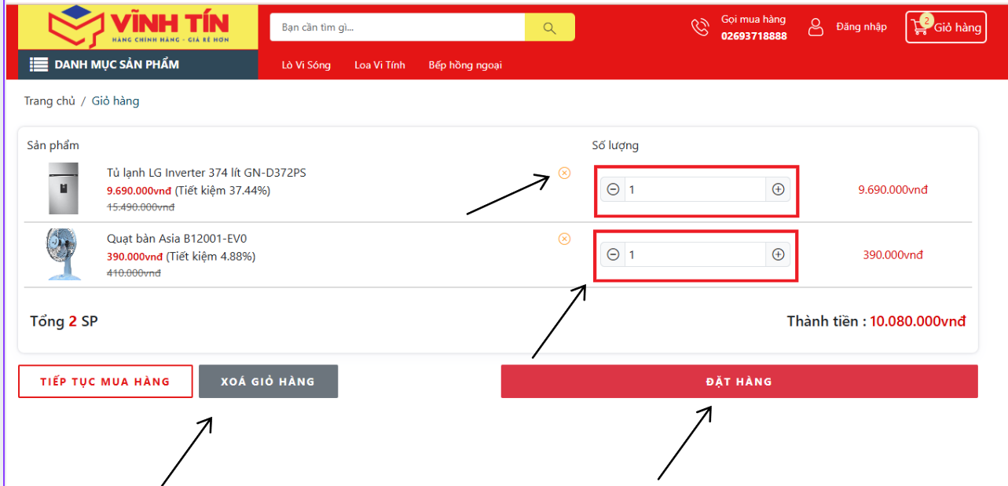Click the Sản phẩm column header
The width and height of the screenshot is (1008, 486).
click(53, 145)
